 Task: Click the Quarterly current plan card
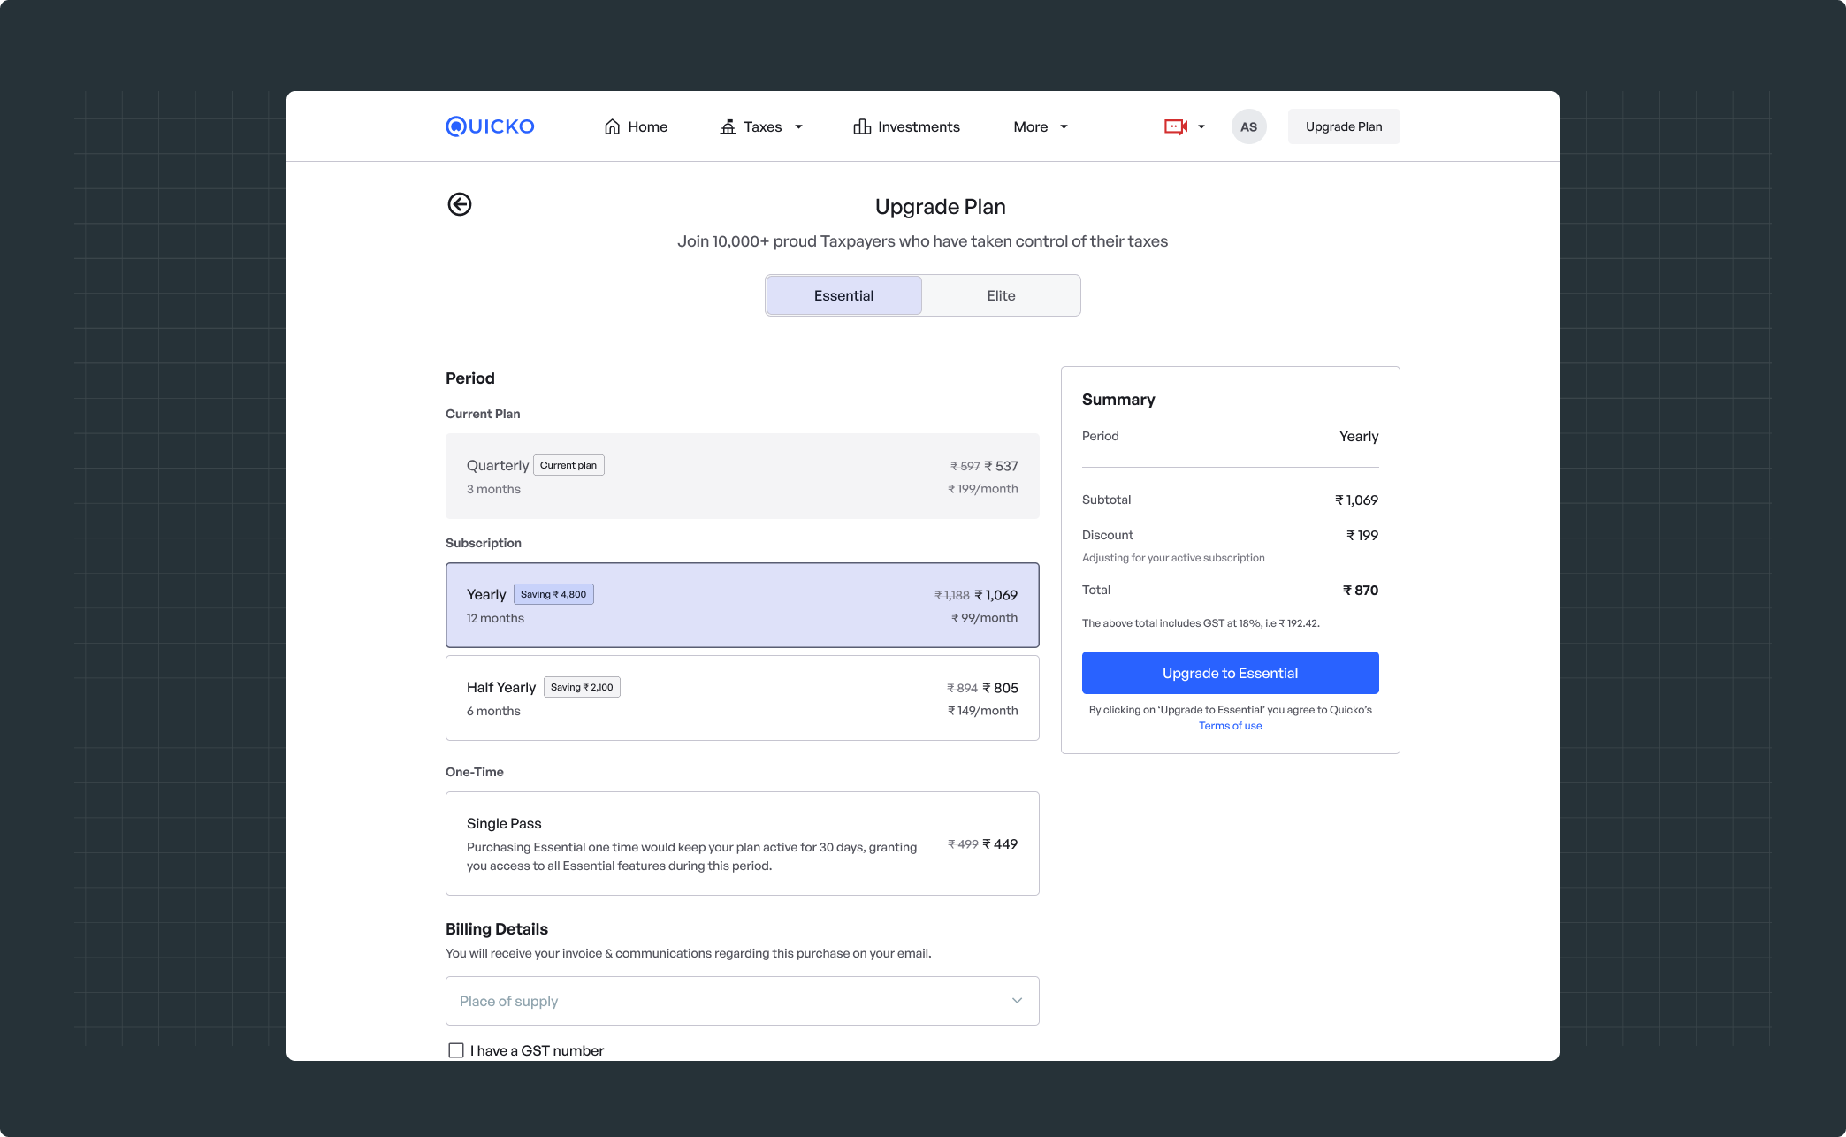pos(743,476)
